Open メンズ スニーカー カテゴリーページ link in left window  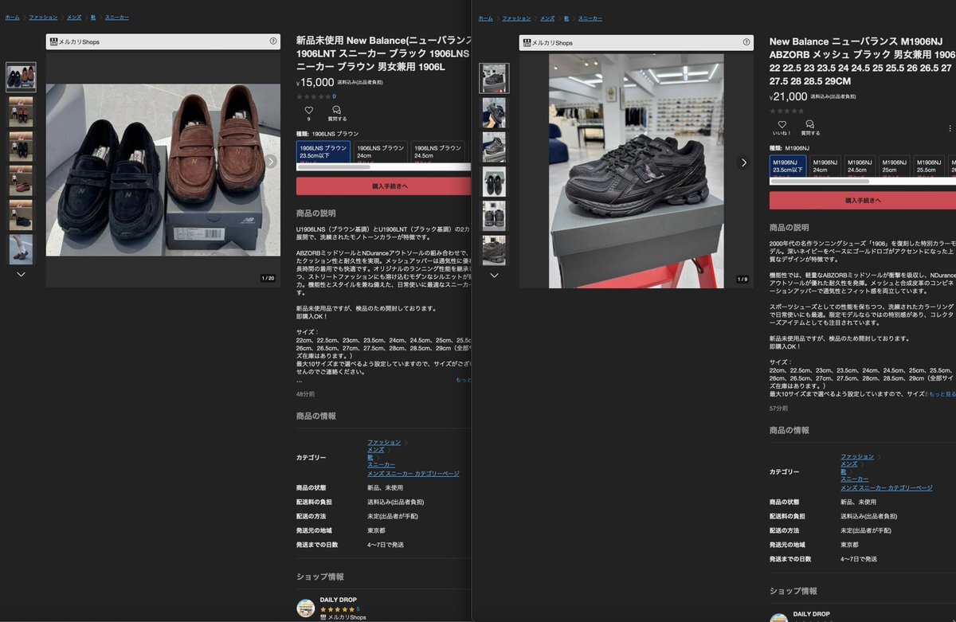click(x=413, y=473)
